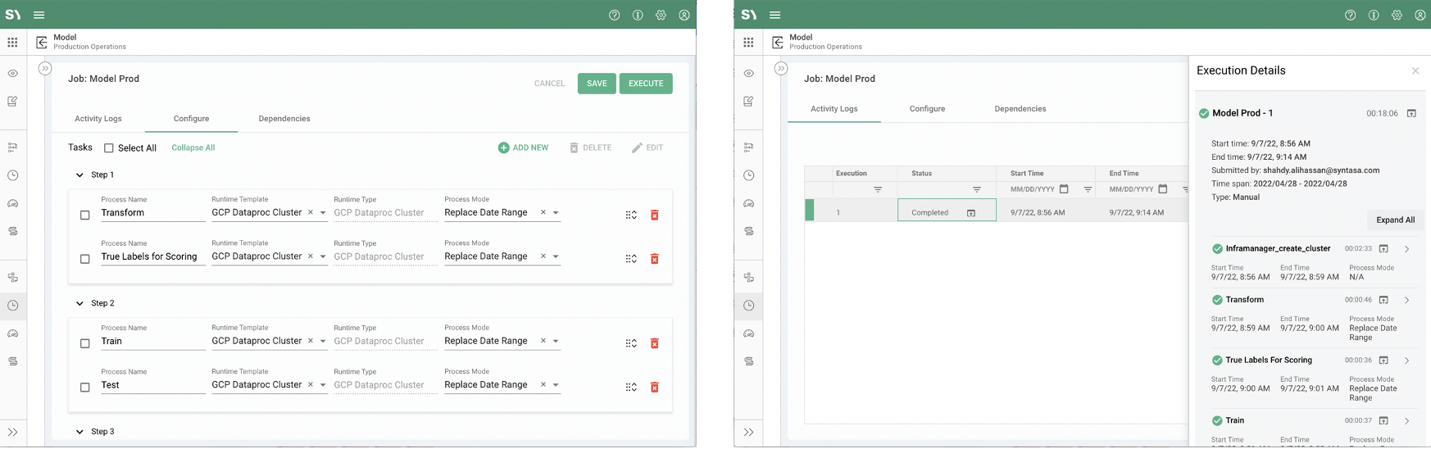1431x449 pixels.
Task: Edit the Train process name field
Action: point(152,341)
